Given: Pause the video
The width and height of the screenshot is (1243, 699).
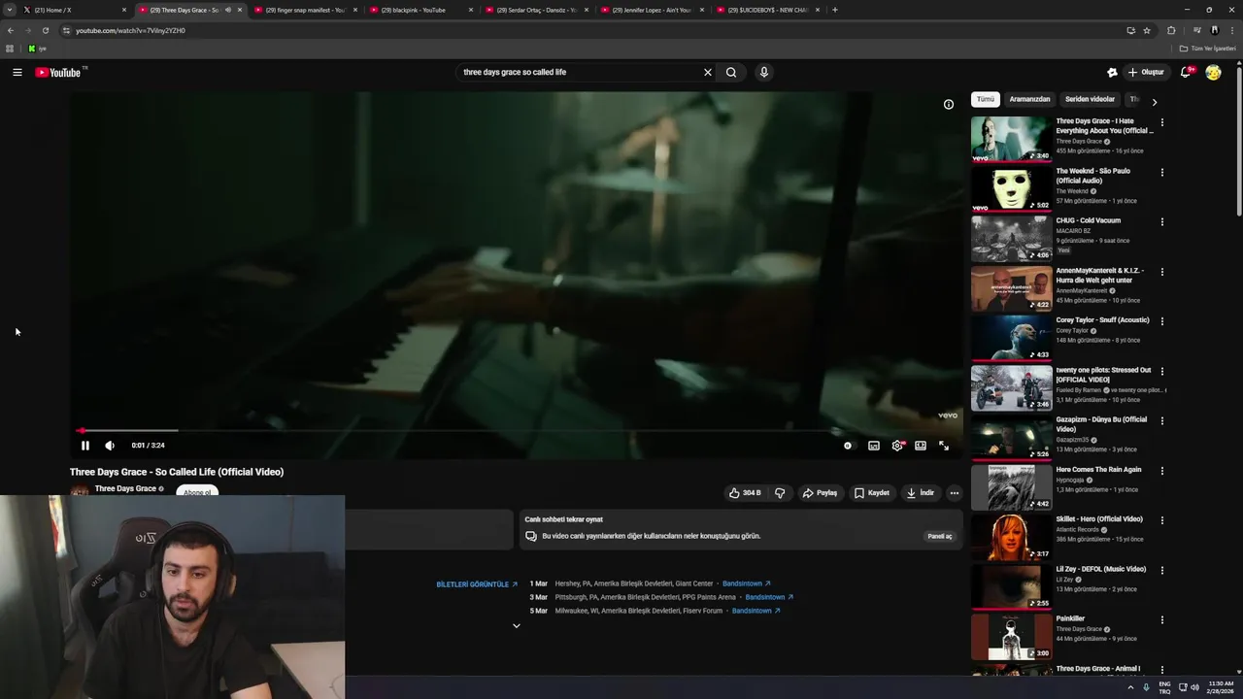Looking at the screenshot, I should tap(85, 446).
